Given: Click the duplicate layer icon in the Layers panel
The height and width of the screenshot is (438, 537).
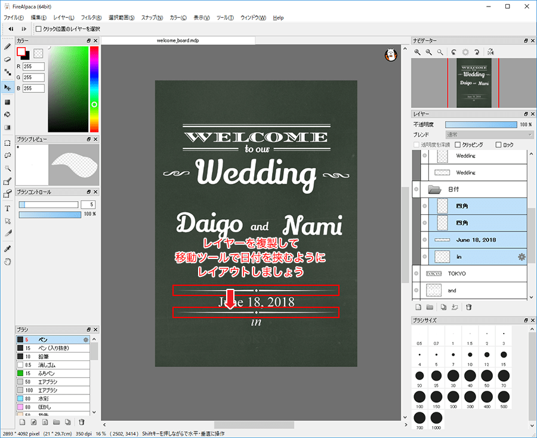Looking at the screenshot, I should (x=443, y=307).
